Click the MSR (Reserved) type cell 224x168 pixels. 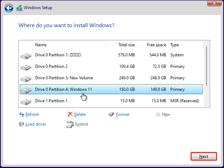[185, 101]
